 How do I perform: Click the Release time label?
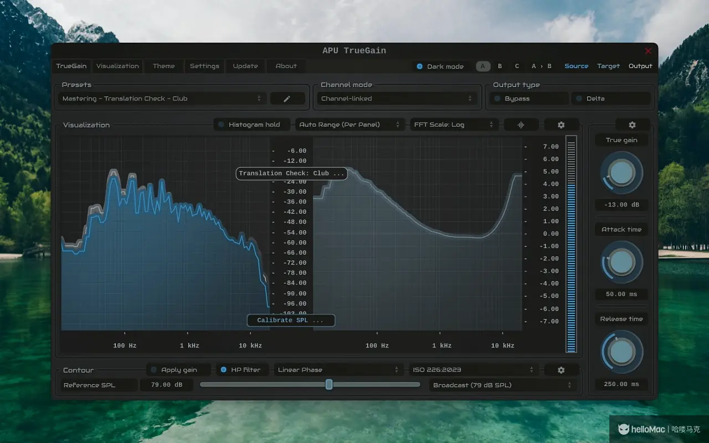pyautogui.click(x=621, y=319)
